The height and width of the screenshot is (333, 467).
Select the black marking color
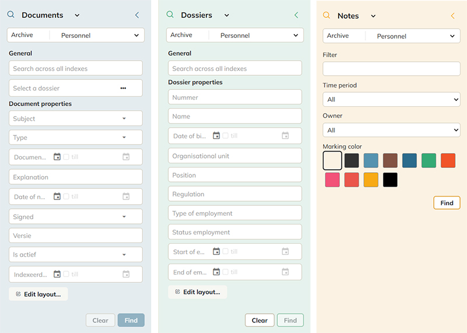(x=390, y=180)
